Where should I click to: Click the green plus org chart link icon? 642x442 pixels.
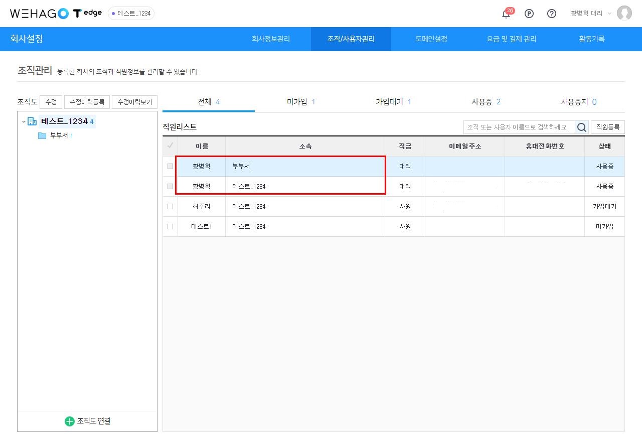tap(70, 421)
